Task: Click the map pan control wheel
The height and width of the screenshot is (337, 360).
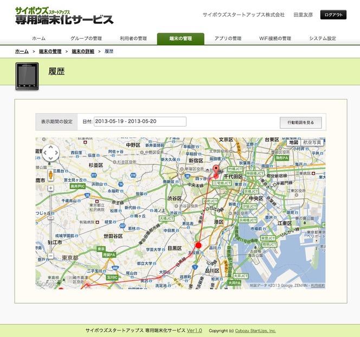Action: coord(51,152)
